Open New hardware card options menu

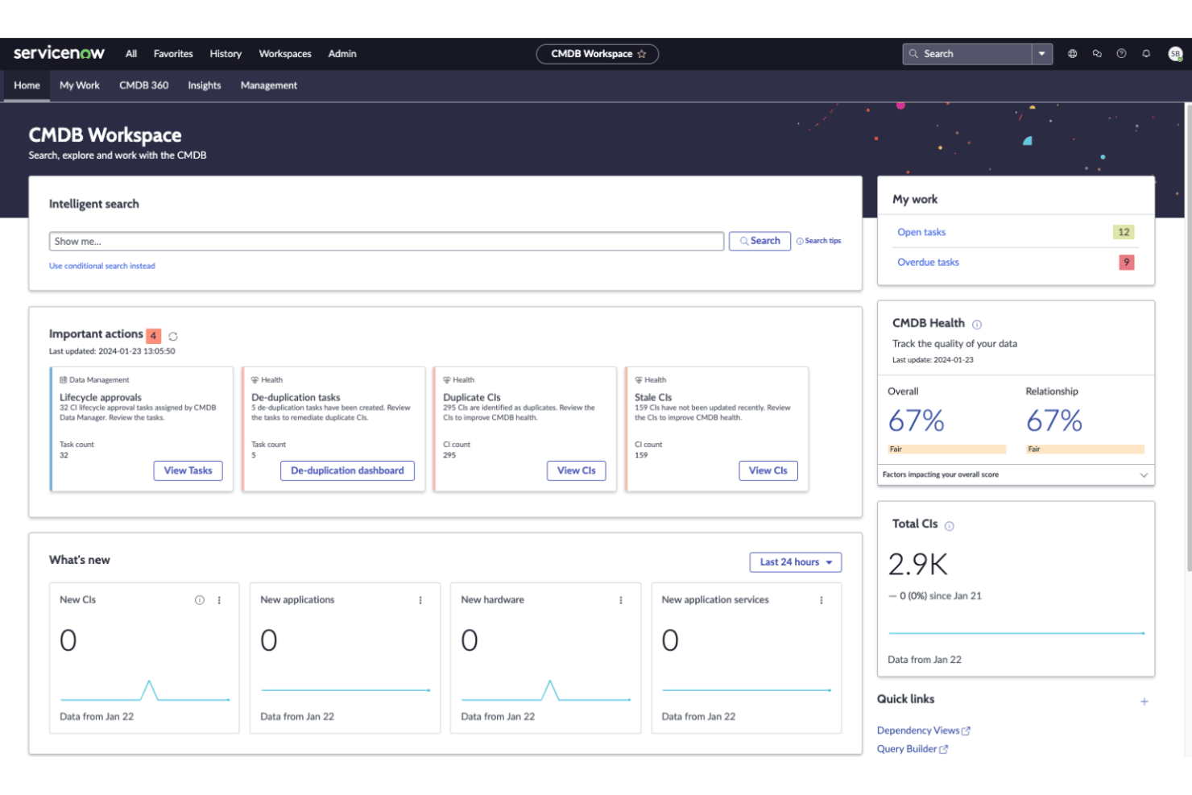[x=621, y=600]
